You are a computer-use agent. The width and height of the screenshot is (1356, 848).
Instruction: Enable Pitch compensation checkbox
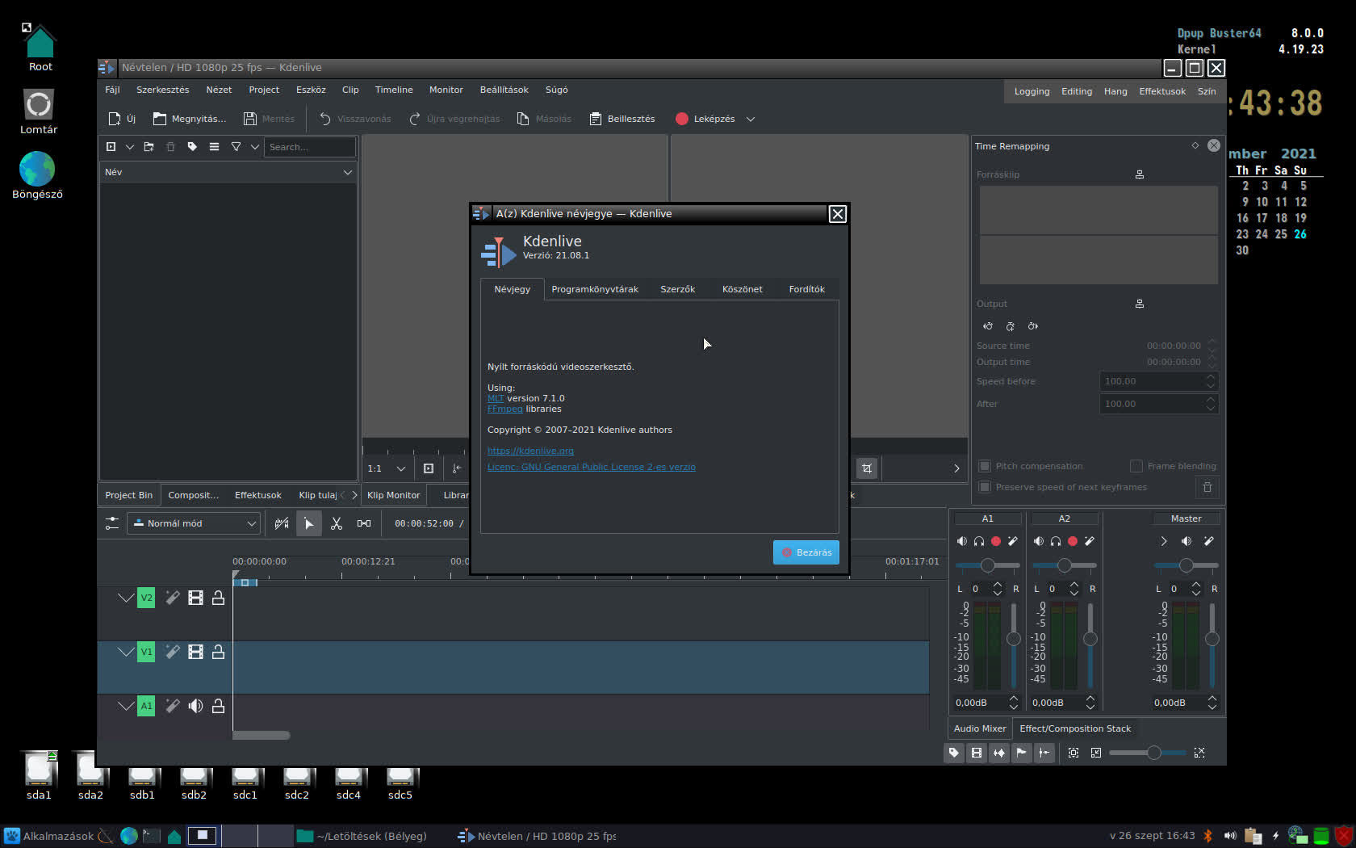(x=985, y=466)
